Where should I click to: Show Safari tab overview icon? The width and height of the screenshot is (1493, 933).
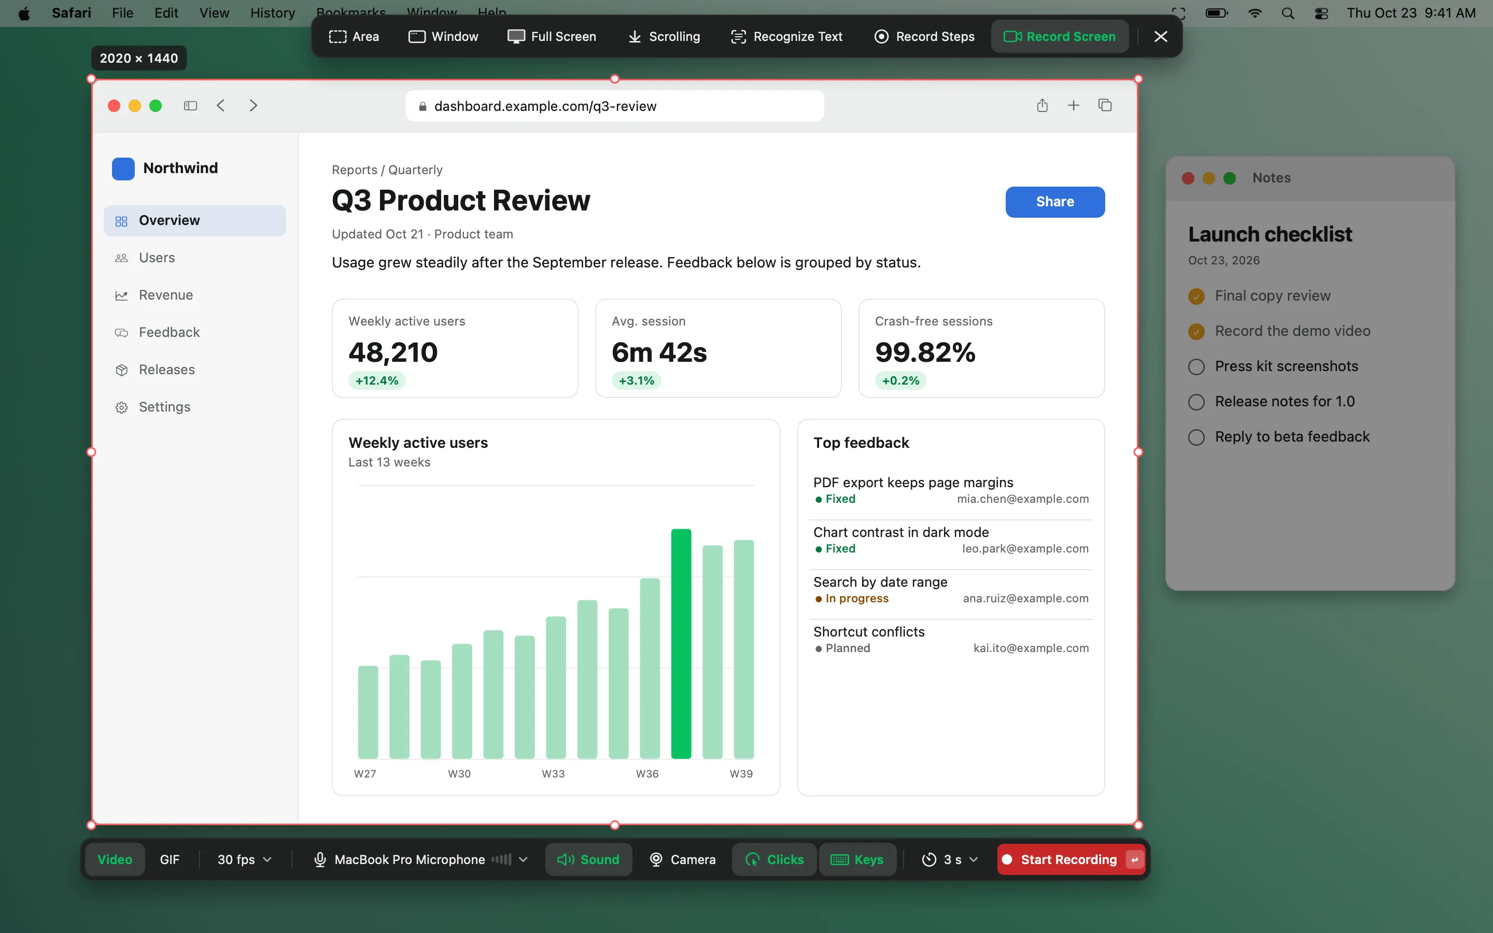[x=1105, y=106]
